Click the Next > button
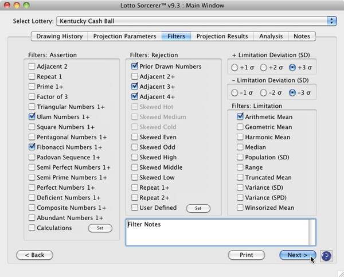The height and width of the screenshot is (277, 344). (x=298, y=255)
